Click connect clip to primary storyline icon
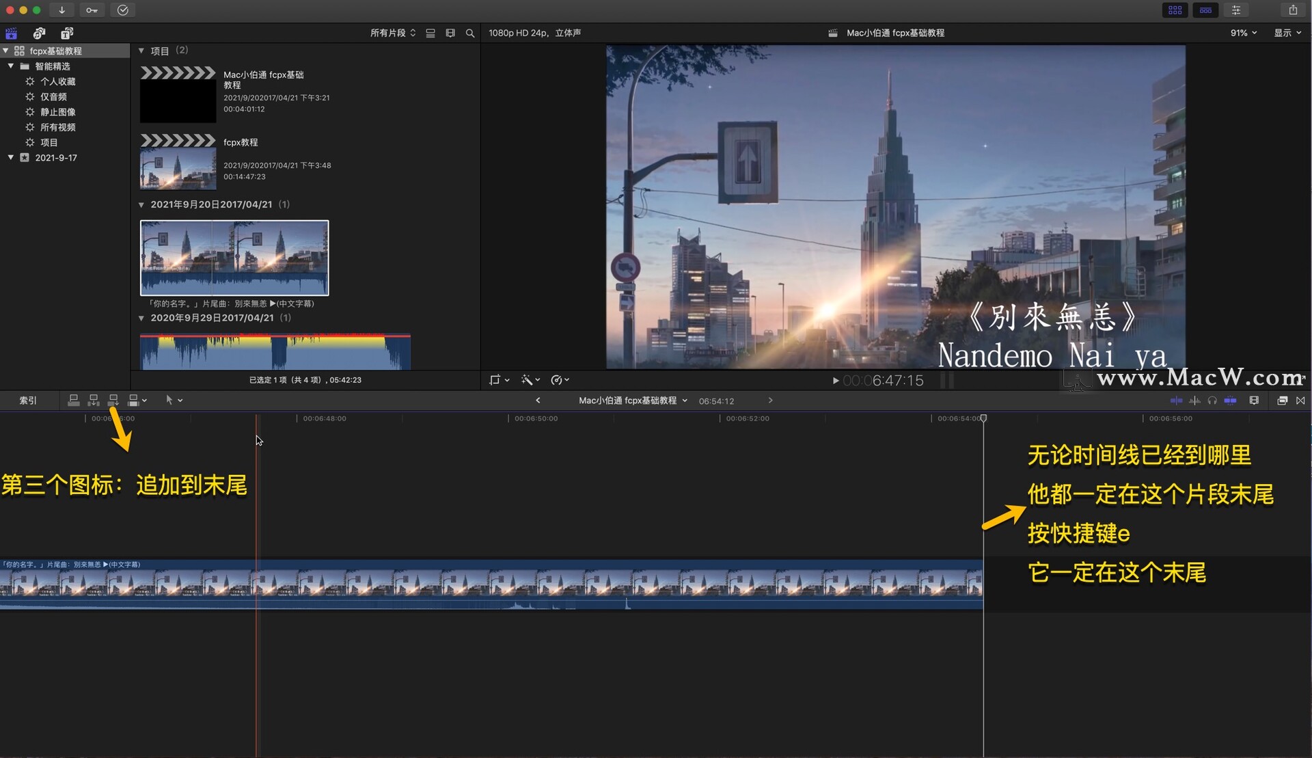The height and width of the screenshot is (758, 1312). tap(73, 400)
